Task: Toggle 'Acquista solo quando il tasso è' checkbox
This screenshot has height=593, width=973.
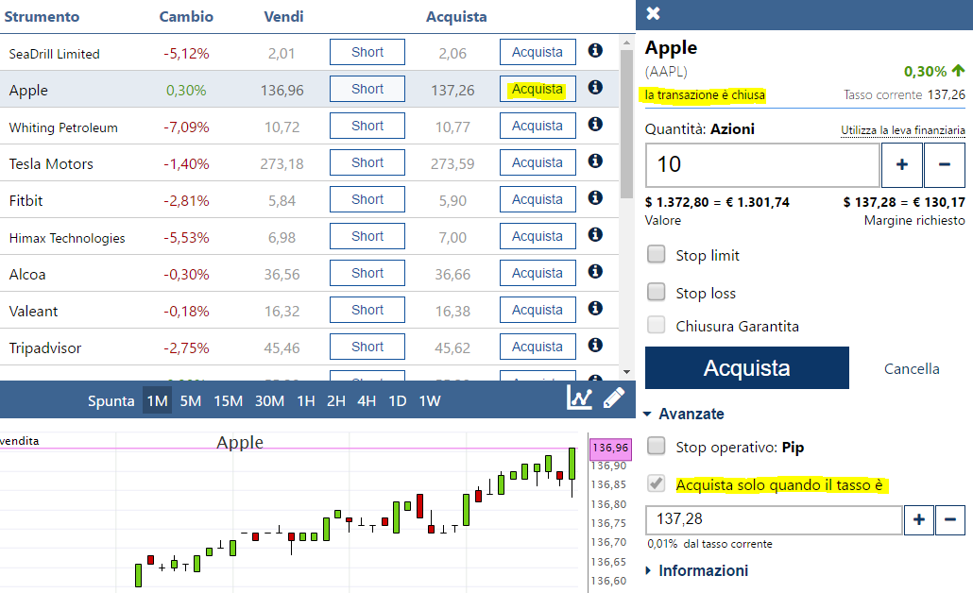Action: [656, 483]
